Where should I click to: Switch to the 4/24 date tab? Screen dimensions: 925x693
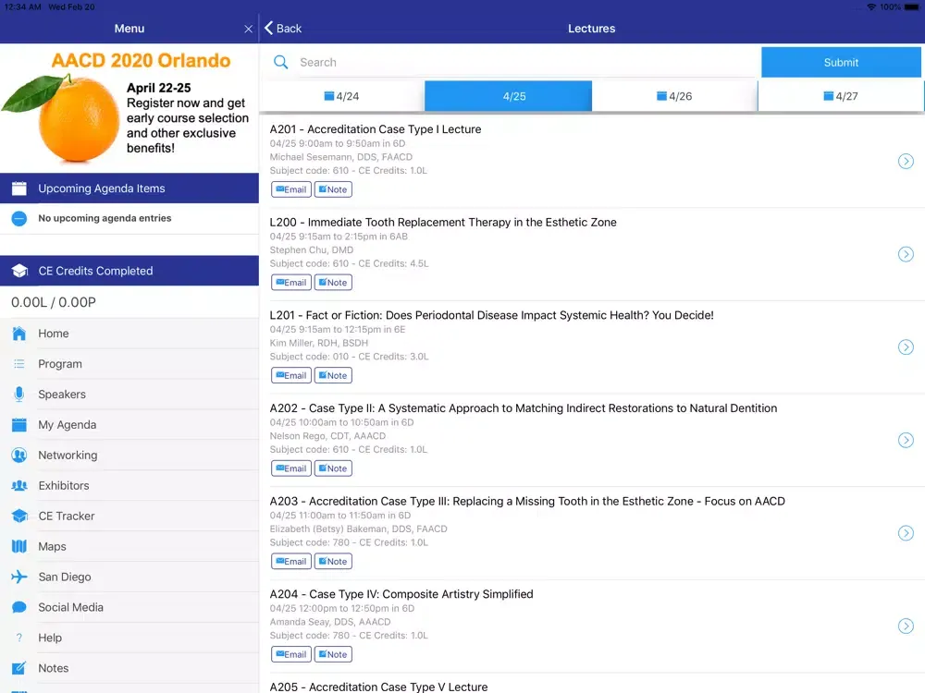(341, 96)
